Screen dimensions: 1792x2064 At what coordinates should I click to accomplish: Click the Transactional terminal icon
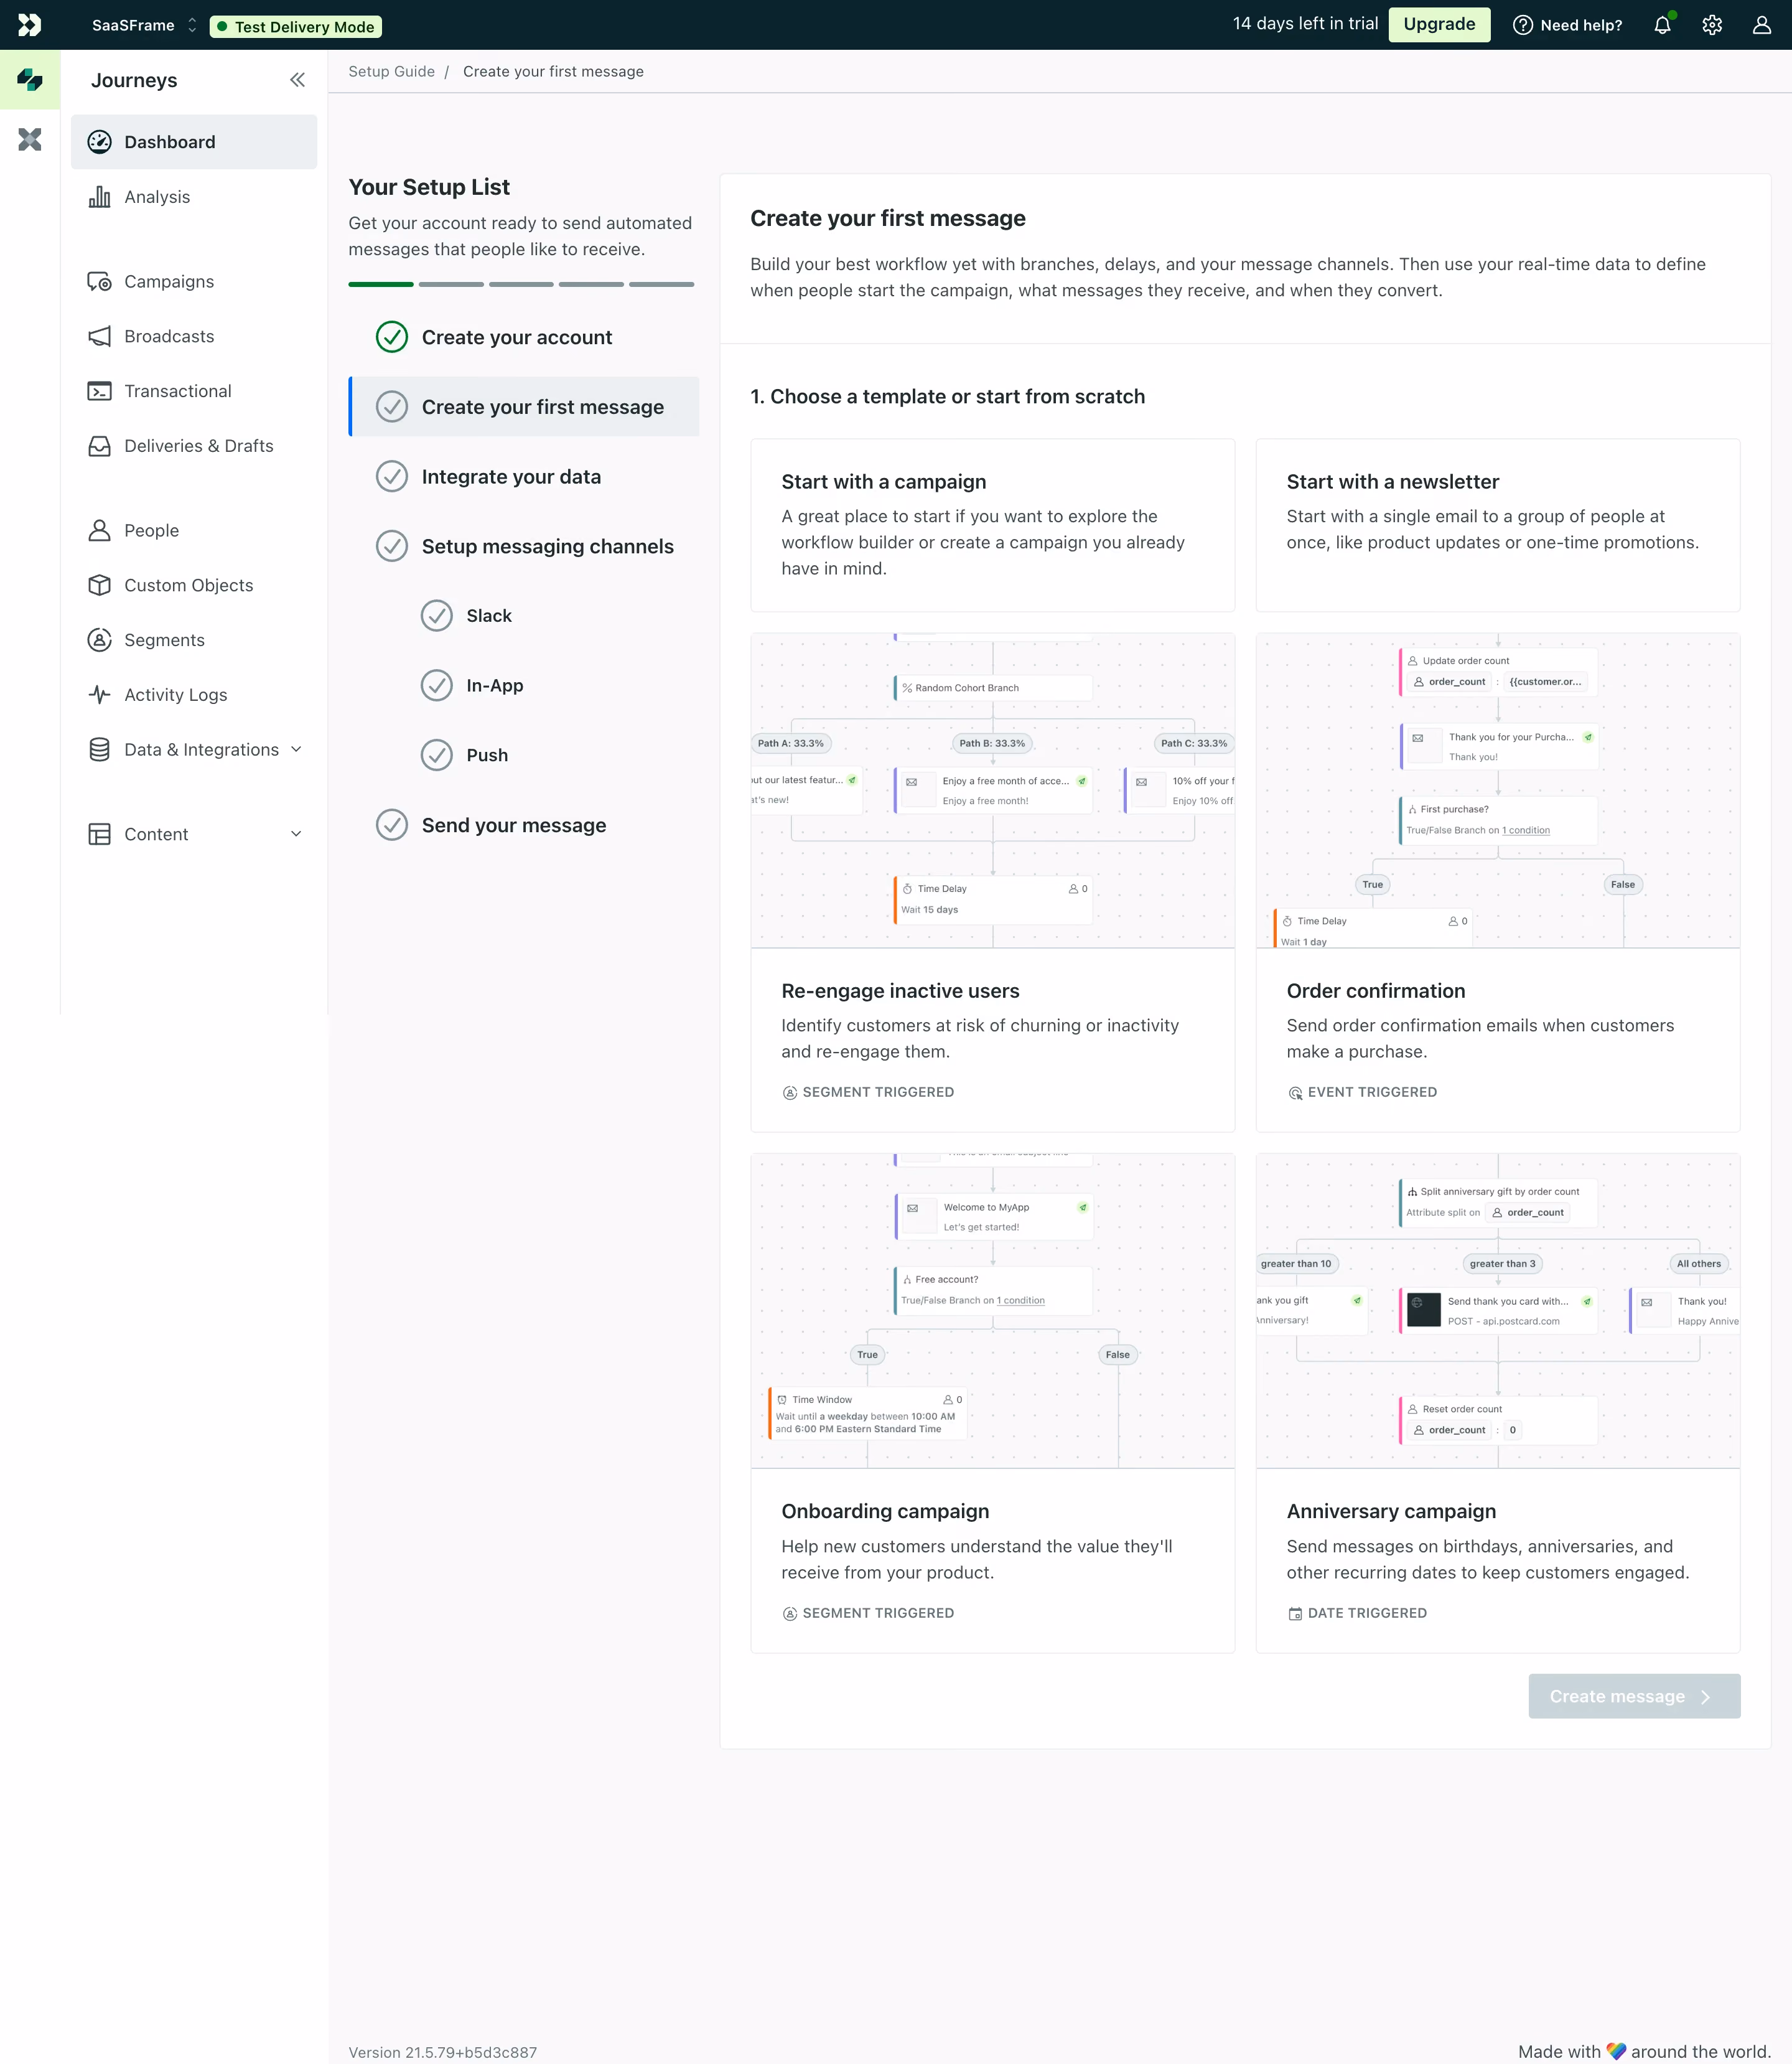(x=99, y=391)
